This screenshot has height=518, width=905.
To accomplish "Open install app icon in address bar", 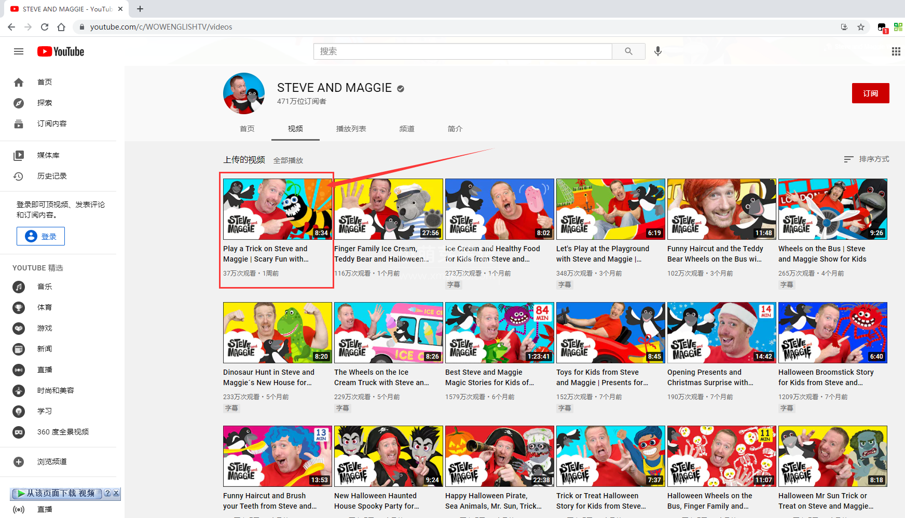I will click(844, 27).
